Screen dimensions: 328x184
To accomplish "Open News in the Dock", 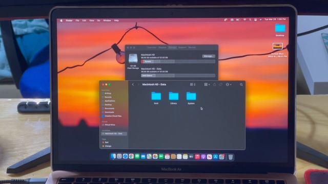I will pyautogui.click(x=210, y=156).
